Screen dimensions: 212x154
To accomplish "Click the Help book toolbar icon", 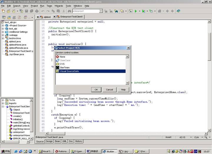I will (178, 11).
